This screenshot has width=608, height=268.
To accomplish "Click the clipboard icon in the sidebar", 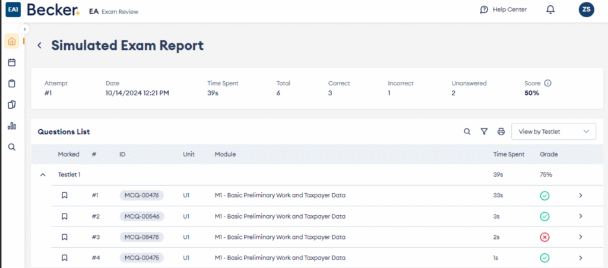I will 12,84.
